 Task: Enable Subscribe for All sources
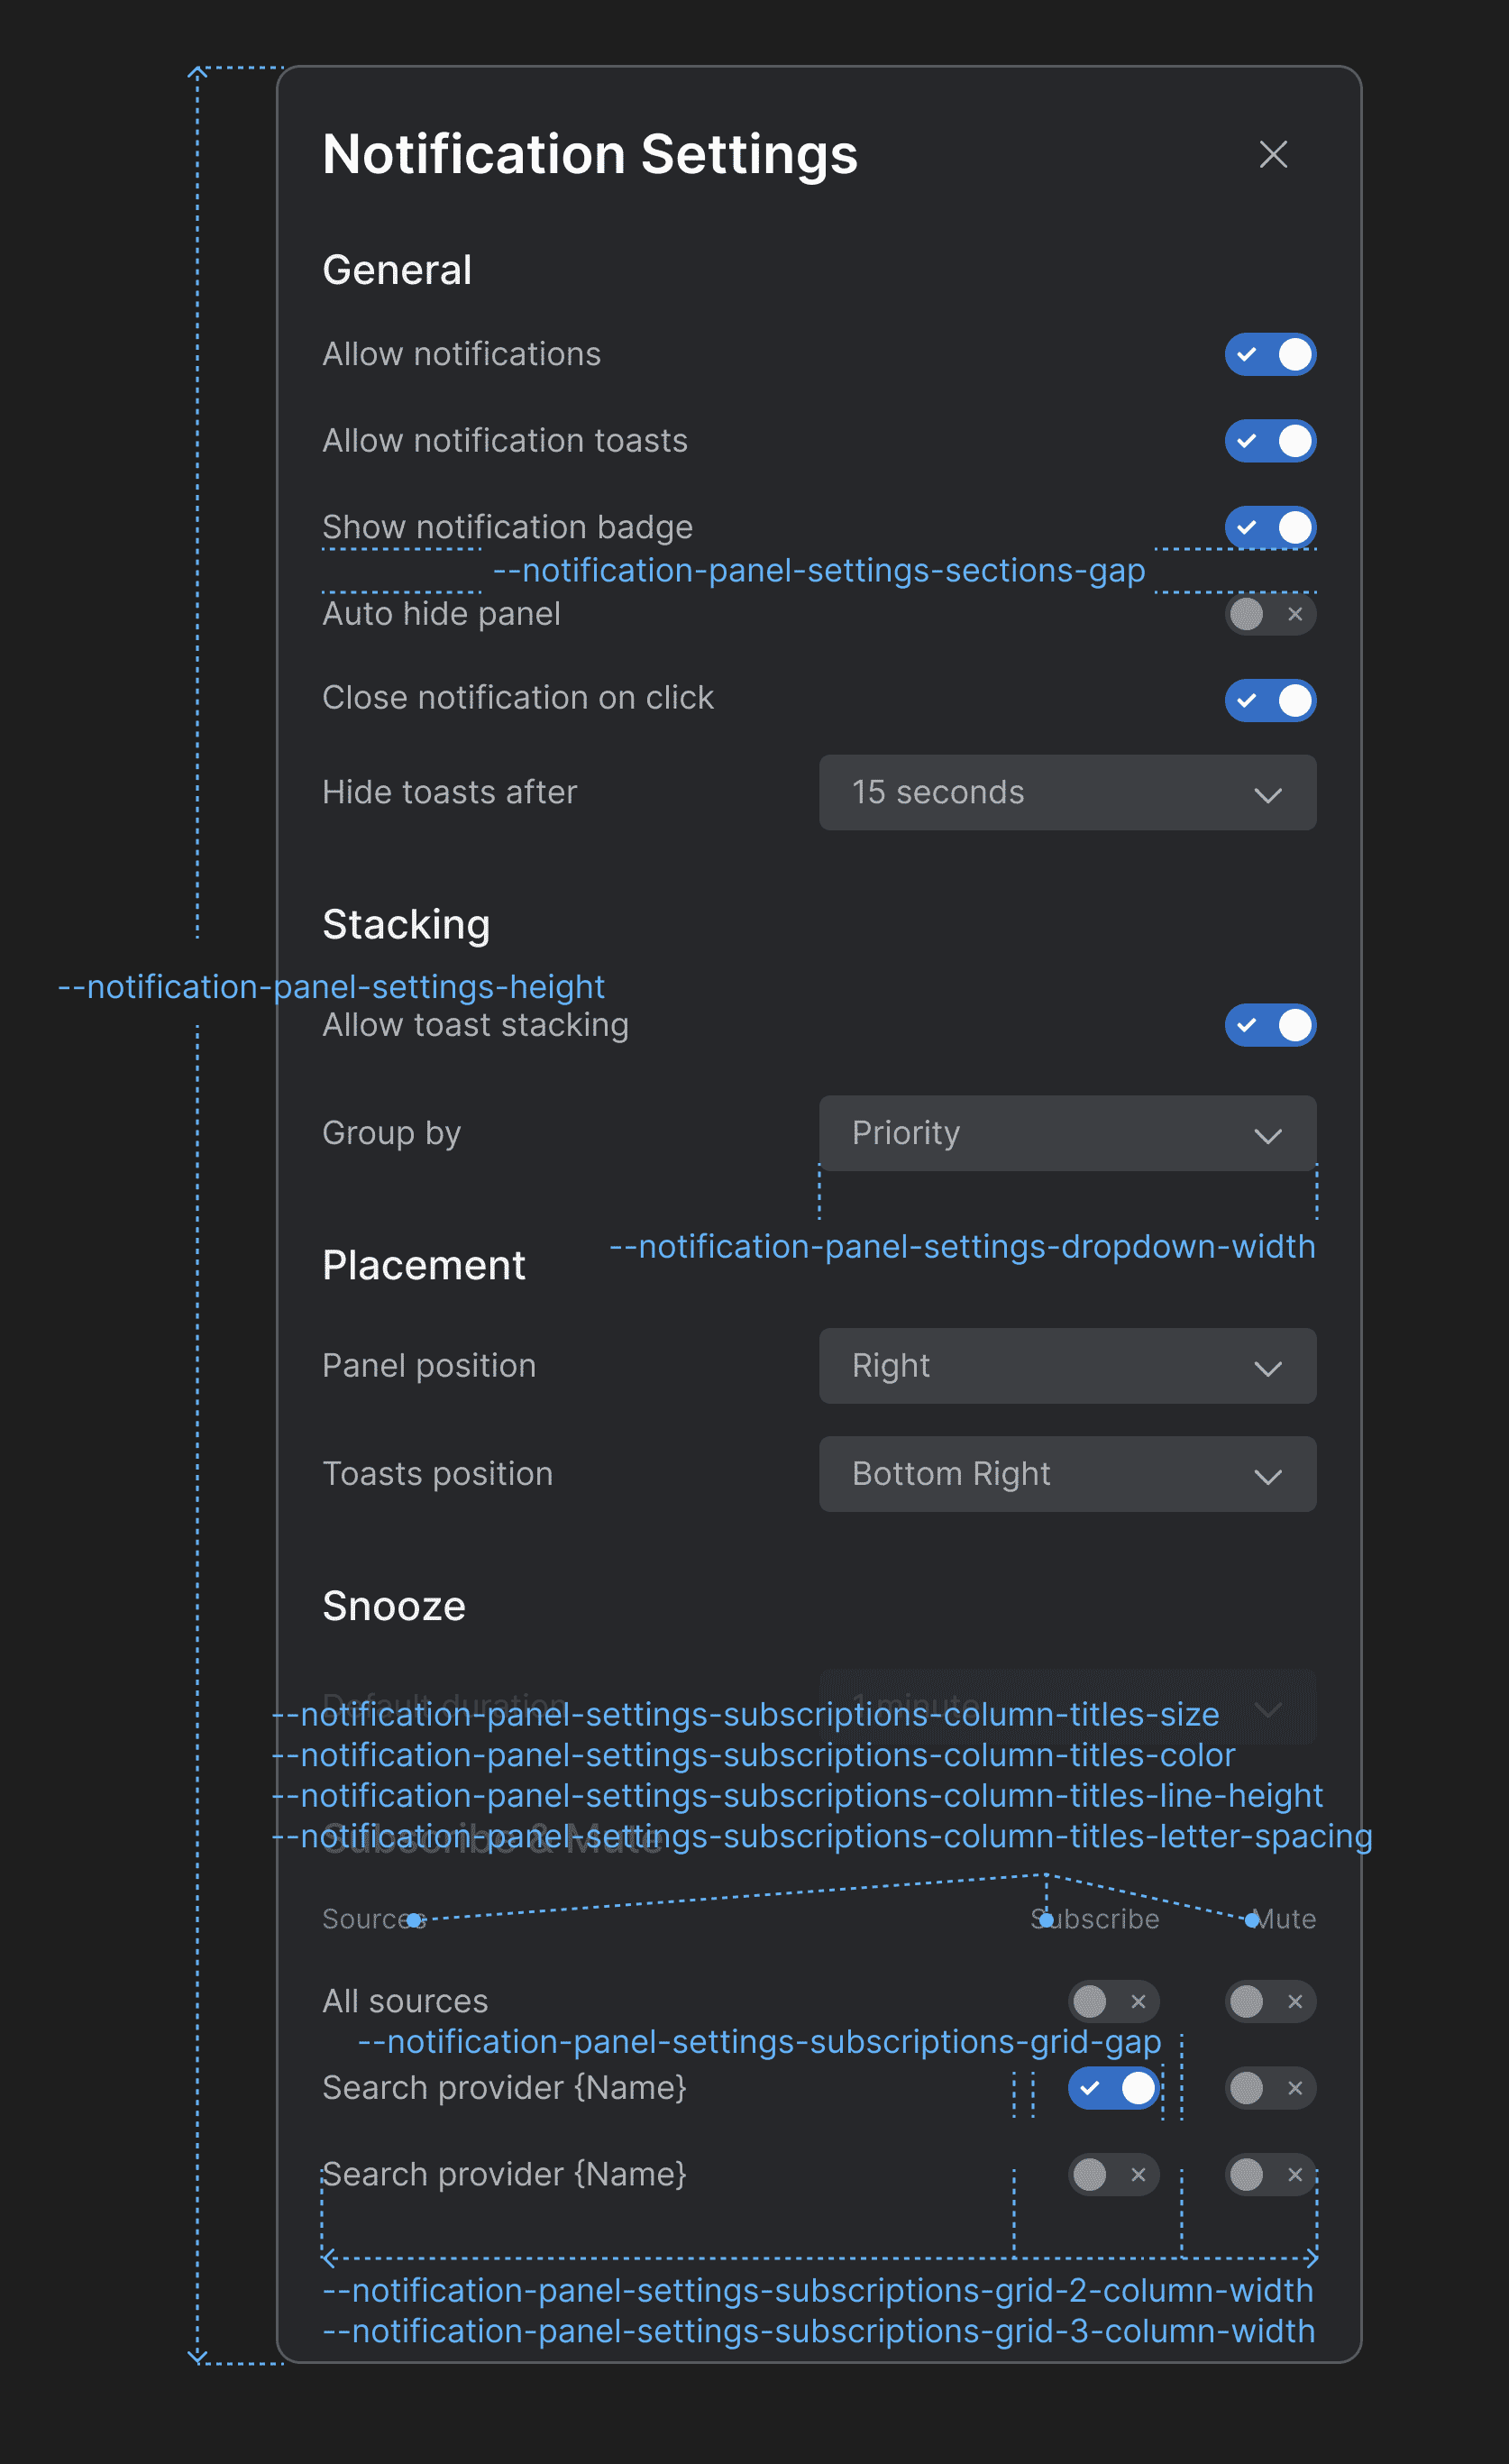click(1112, 2001)
